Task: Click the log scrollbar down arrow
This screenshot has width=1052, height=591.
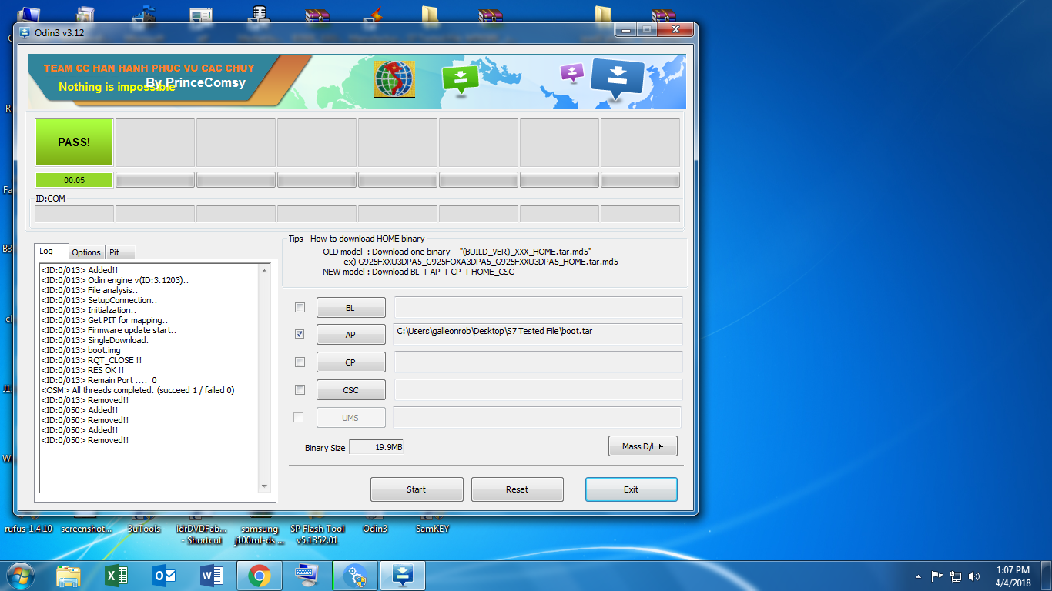Action: [x=265, y=486]
